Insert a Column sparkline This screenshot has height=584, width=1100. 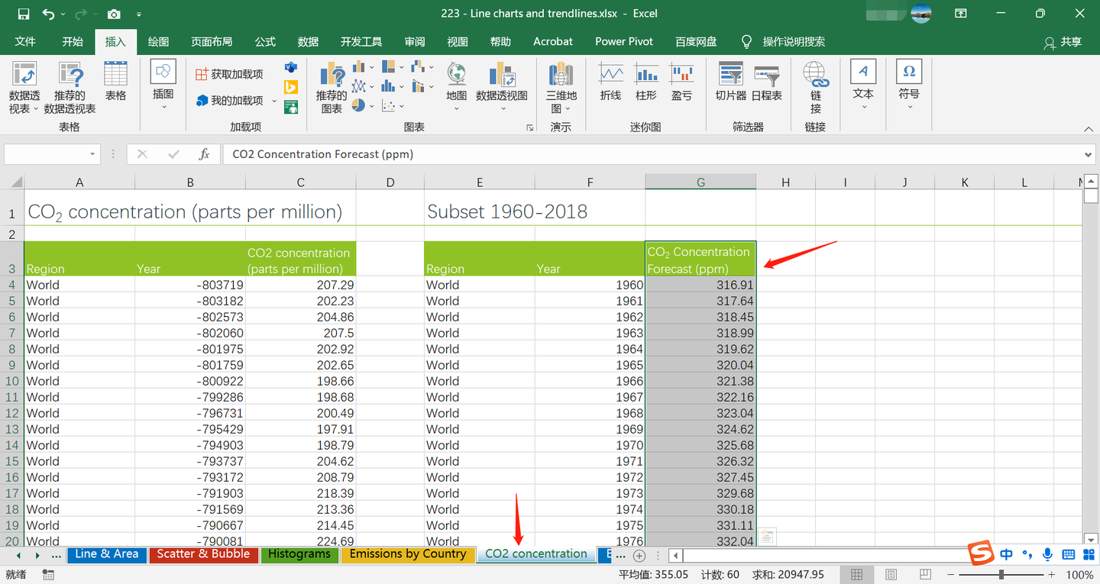tap(646, 82)
